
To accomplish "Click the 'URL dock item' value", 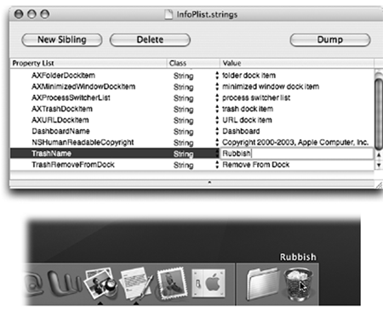I will [247, 120].
